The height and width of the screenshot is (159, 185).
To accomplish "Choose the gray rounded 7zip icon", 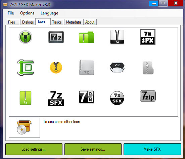I will click(148, 96).
